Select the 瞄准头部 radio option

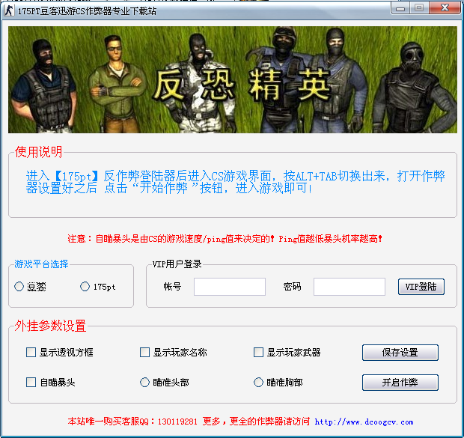(144, 383)
